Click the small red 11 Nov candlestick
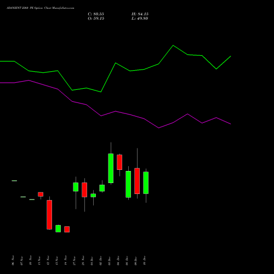Image resolution: width=274 pixels, height=274 pixels. 41,194
